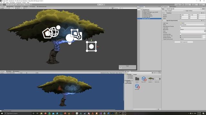
Task: Open the Layer dropdown in Inspector
Action: 197,11
